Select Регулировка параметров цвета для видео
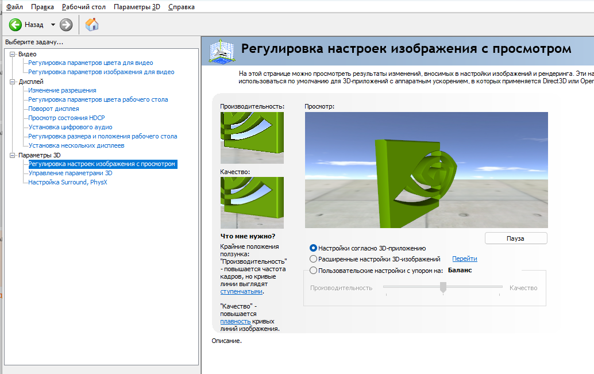 coord(91,63)
